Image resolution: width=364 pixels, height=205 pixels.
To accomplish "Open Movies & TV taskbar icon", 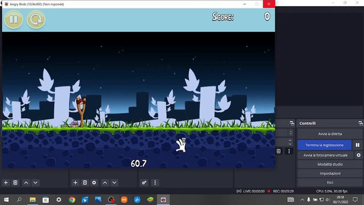I will (85, 200).
